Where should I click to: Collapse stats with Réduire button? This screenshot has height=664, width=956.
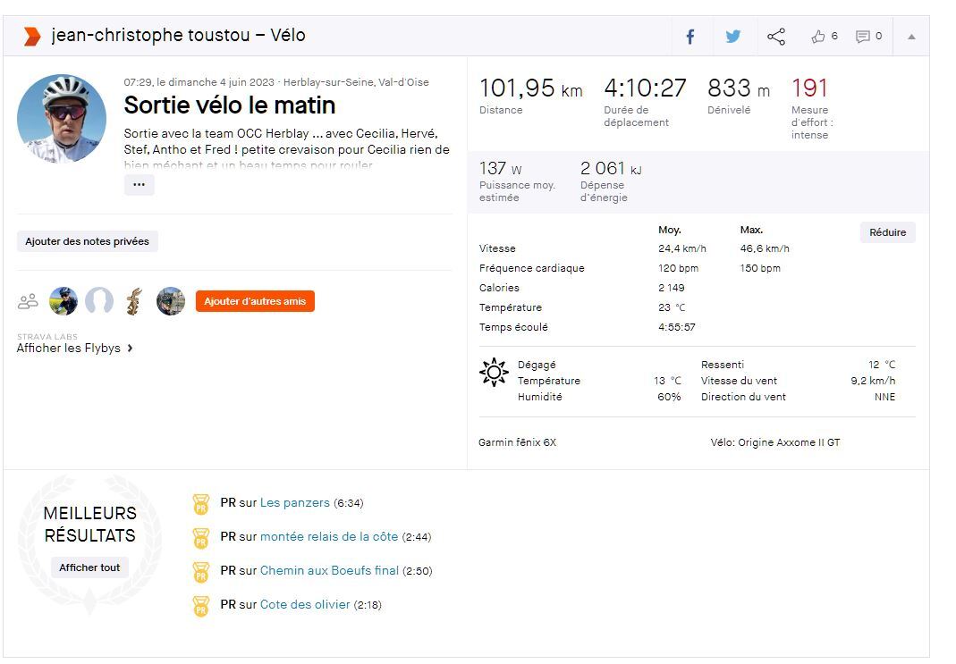(x=887, y=232)
